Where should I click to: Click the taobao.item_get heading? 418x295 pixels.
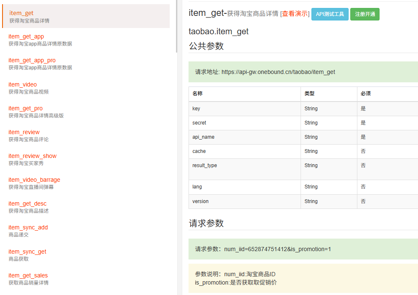coord(219,31)
